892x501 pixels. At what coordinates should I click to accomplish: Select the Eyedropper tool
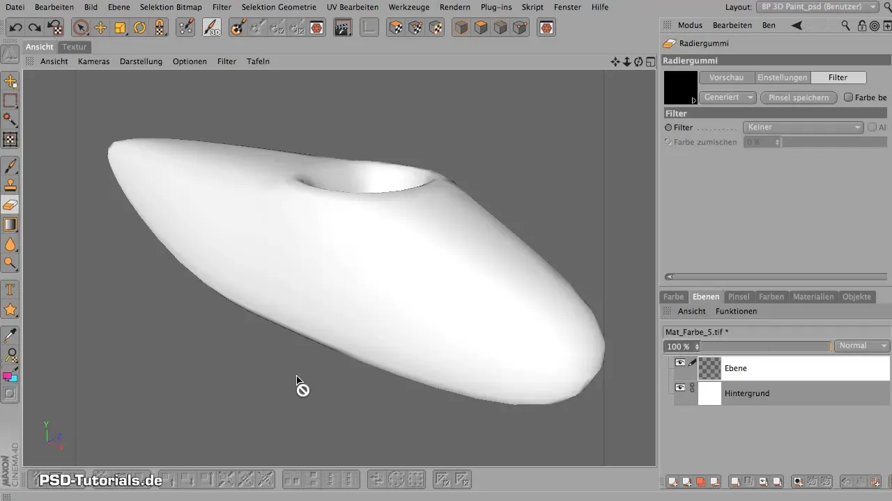coord(10,336)
